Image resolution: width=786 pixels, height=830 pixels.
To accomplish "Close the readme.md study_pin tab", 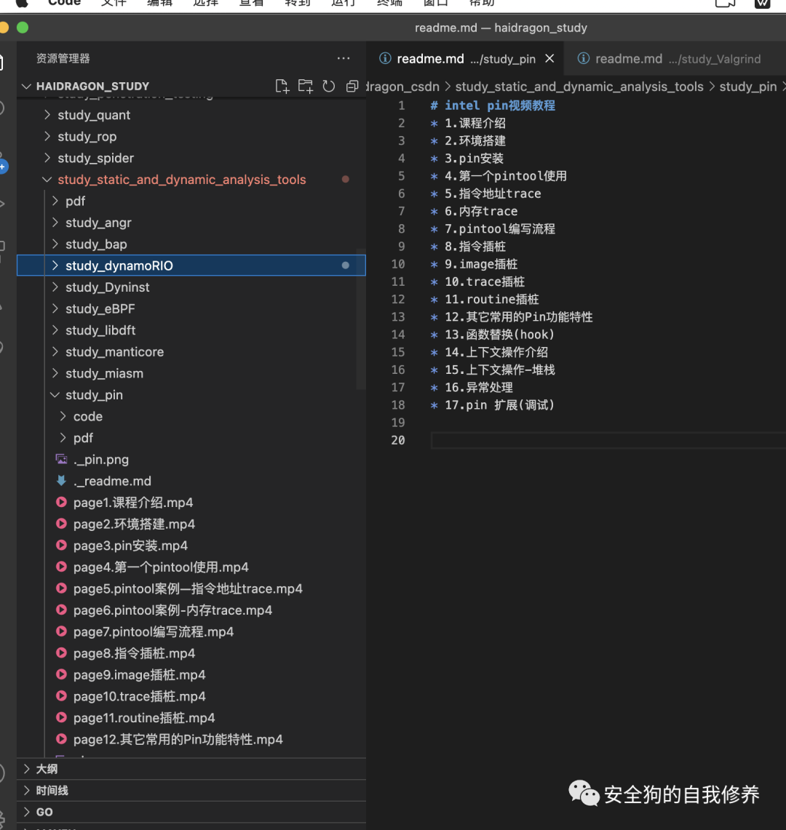I will click(x=549, y=59).
